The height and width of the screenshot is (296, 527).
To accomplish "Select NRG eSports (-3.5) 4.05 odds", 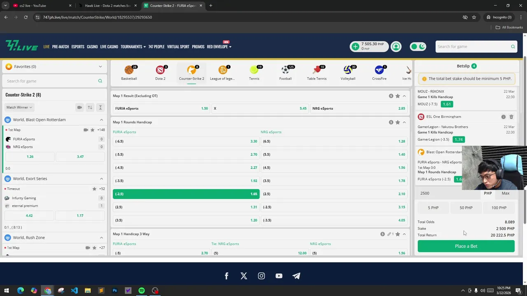I will tap(334, 220).
